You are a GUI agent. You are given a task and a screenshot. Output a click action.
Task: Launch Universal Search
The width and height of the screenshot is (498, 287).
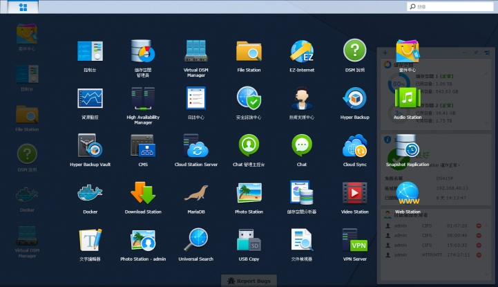pyautogui.click(x=196, y=240)
